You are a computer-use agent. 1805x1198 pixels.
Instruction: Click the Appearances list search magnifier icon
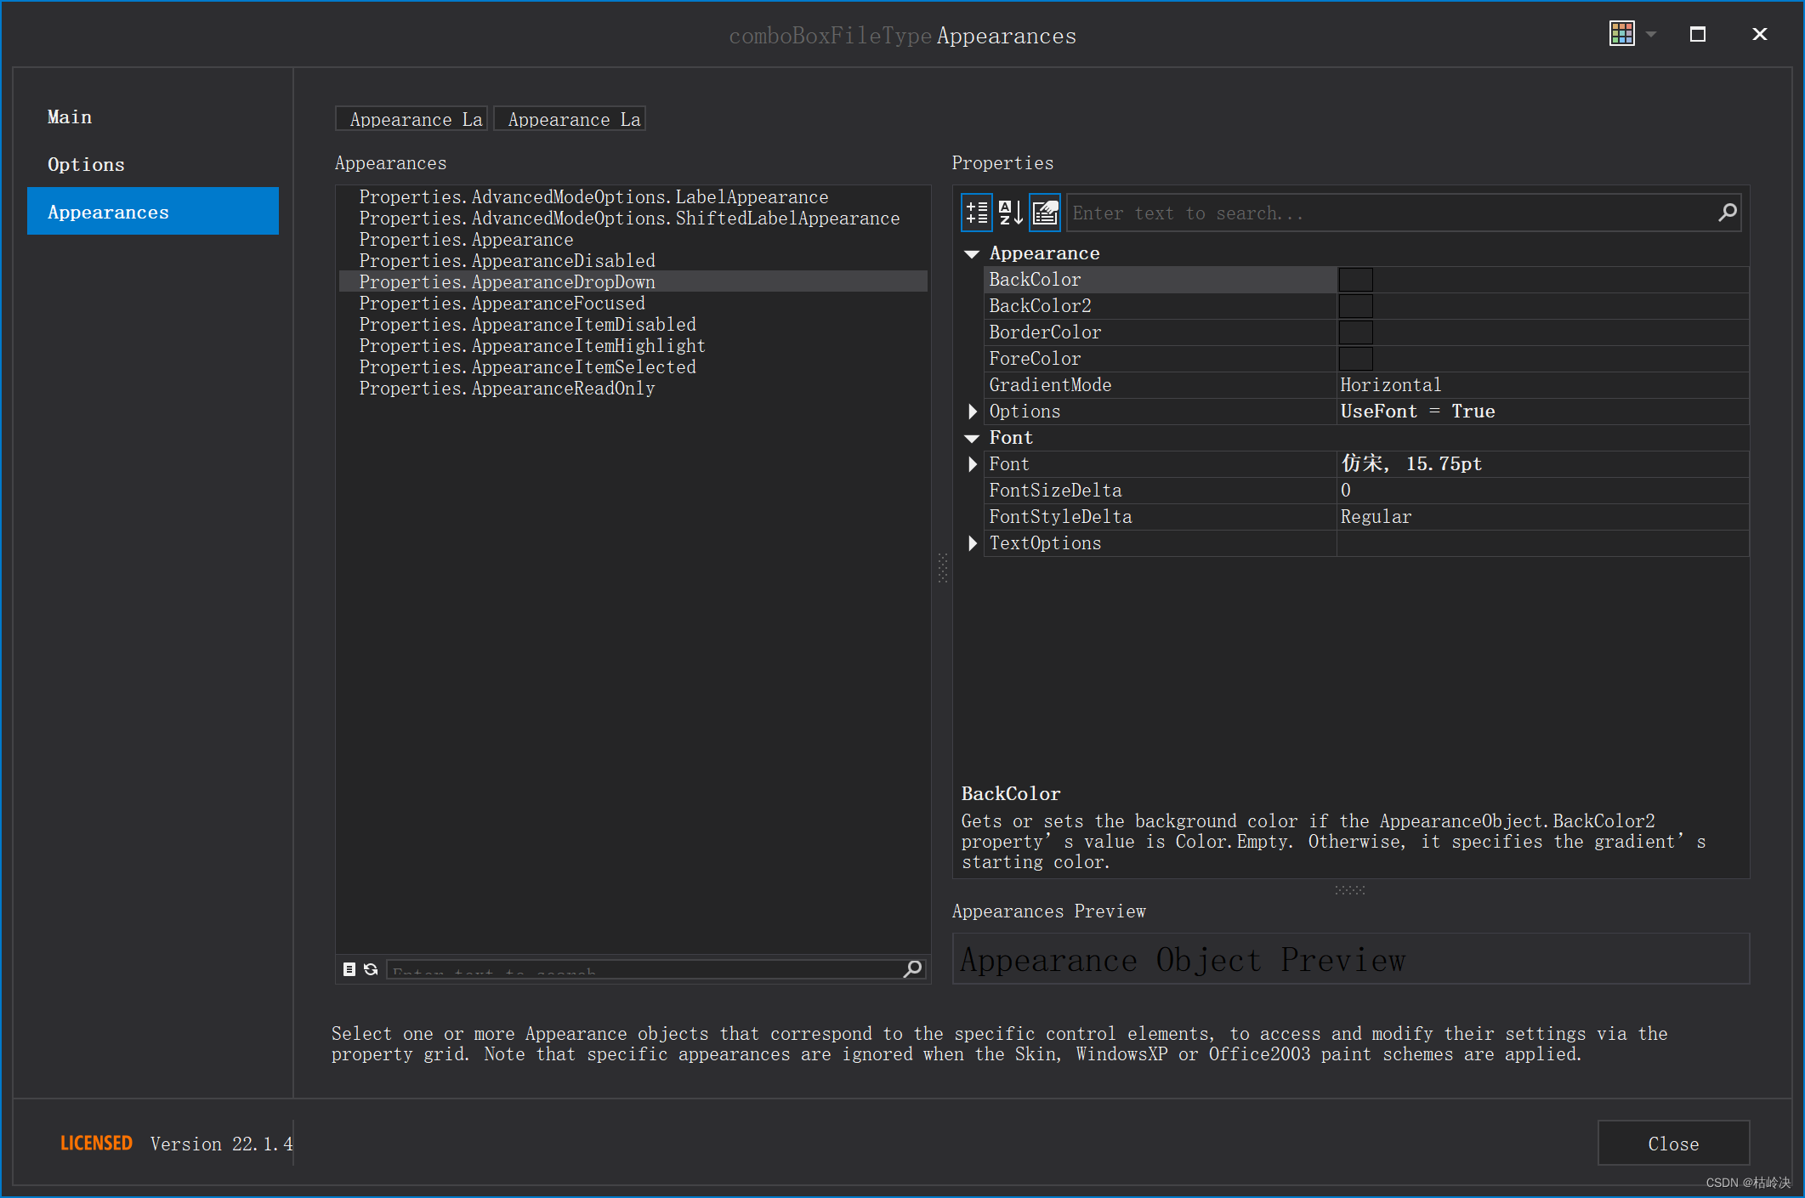point(913,969)
